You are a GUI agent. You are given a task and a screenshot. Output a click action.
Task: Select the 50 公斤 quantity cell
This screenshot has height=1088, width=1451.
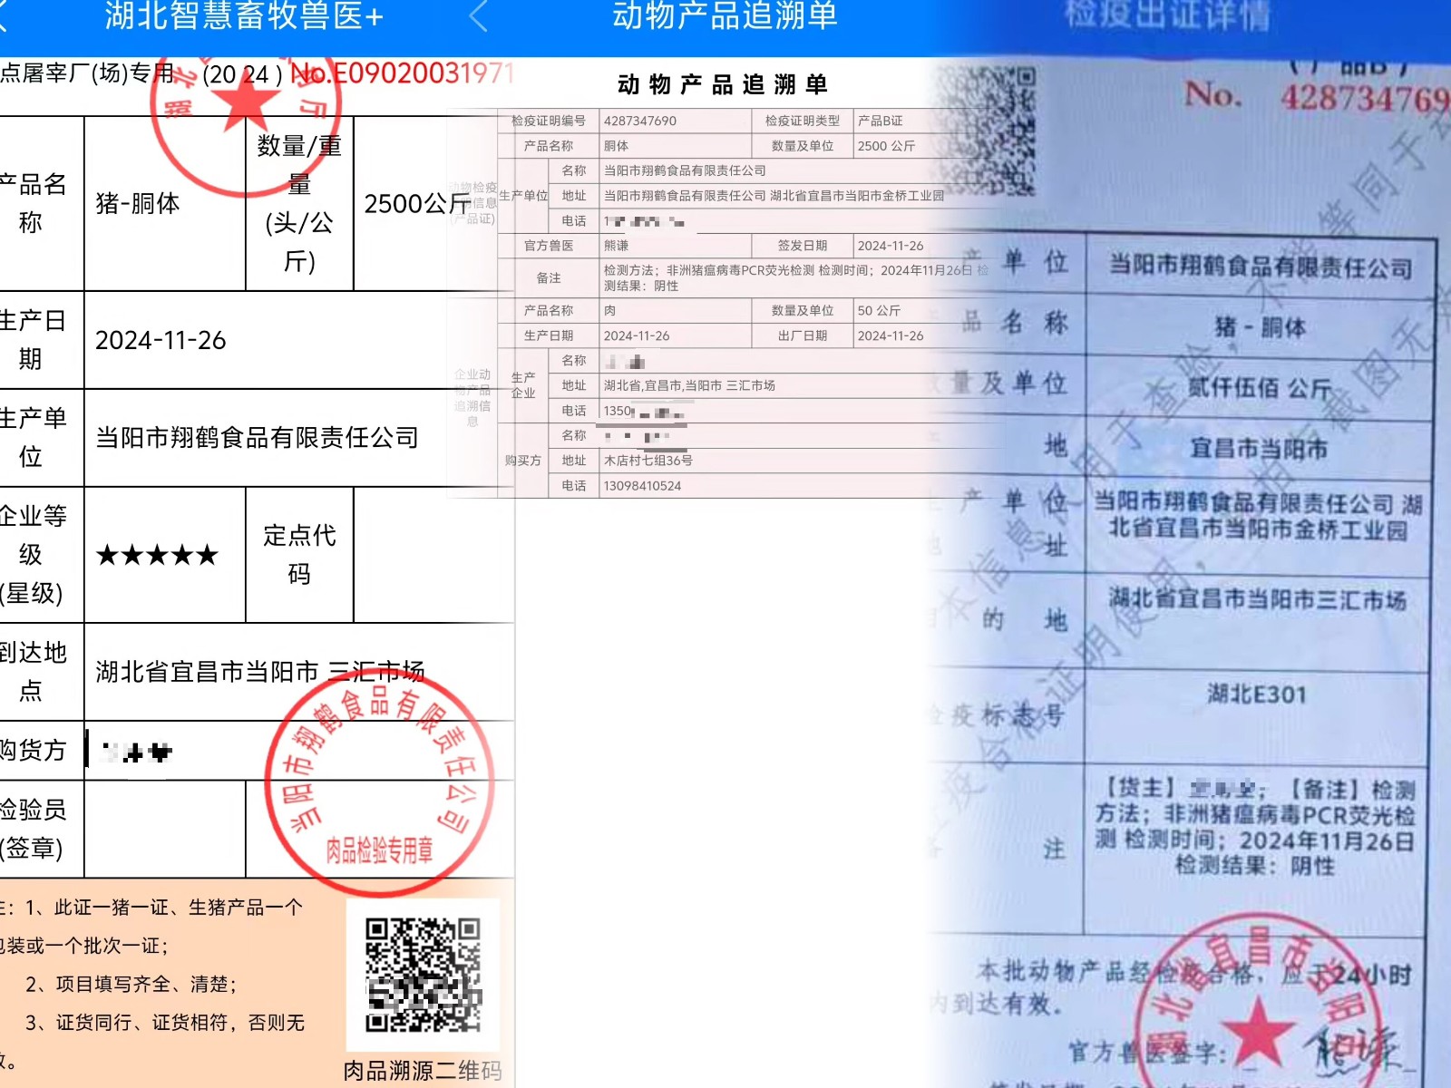pyautogui.click(x=879, y=311)
